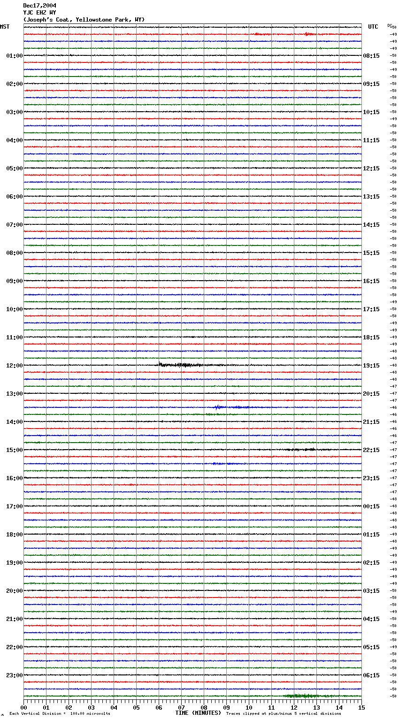Click the 18:15 UTC time label
The width and height of the screenshot is (399, 720).
coord(371,337)
